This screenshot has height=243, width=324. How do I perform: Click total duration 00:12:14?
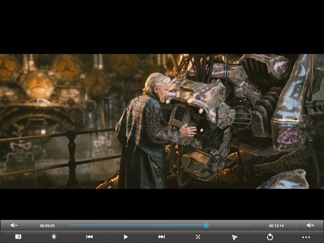pos(276,226)
